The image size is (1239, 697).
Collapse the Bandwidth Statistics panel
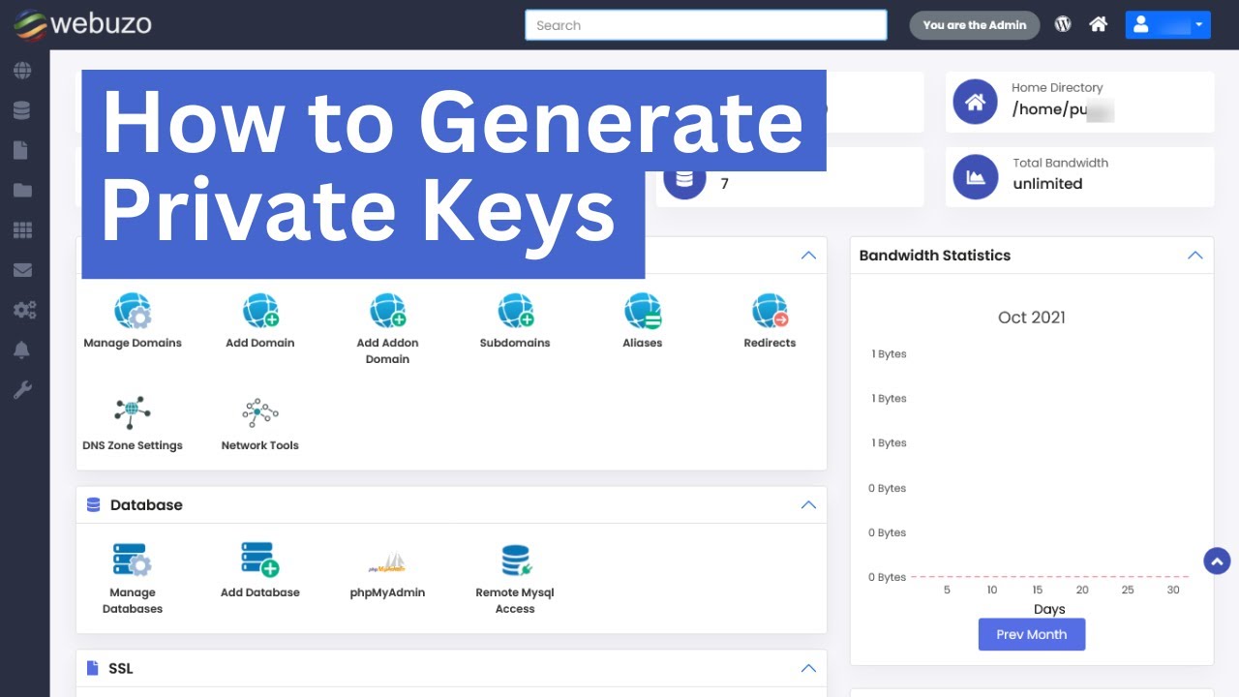1195,256
